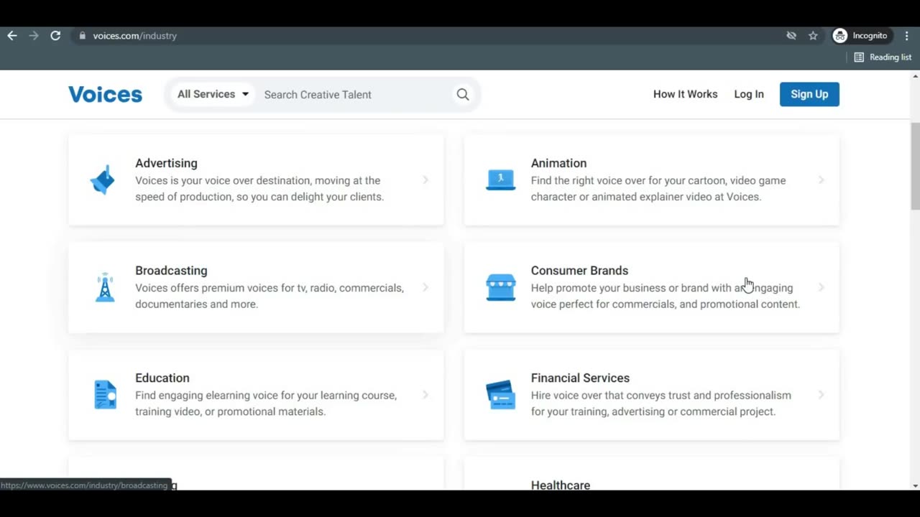
Task: Click the Education document icon
Action: 105,395
